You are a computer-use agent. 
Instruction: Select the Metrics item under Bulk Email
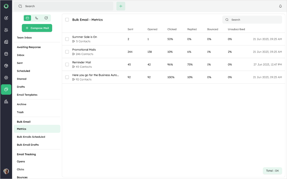pos(37,129)
